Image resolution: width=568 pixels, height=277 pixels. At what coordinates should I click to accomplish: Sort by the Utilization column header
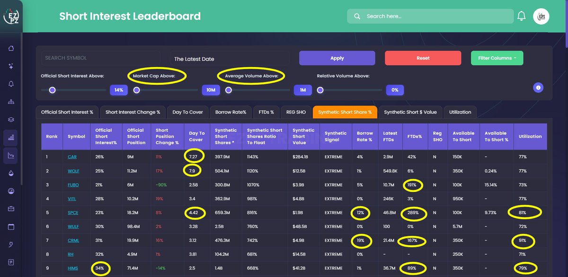[x=530, y=137]
